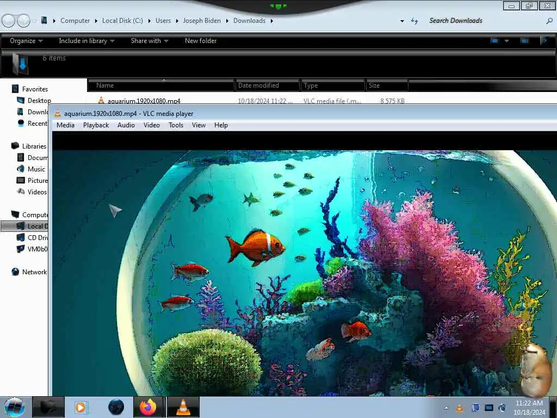
Task: Click the Users breadcrumb segment
Action: [163, 21]
